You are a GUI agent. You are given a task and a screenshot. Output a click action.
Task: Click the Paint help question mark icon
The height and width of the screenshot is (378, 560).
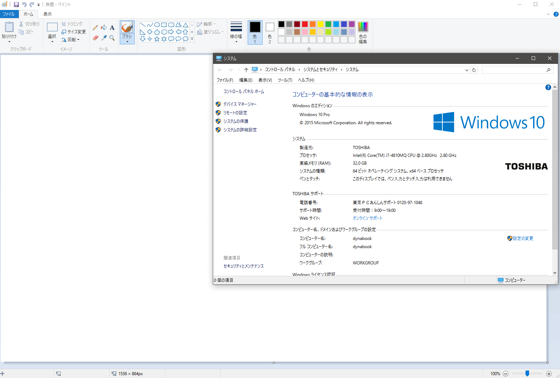(556, 14)
